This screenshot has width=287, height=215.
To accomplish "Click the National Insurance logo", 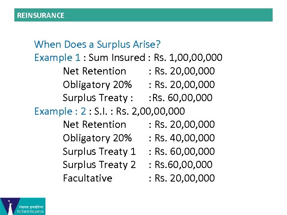I will (x=22, y=206).
